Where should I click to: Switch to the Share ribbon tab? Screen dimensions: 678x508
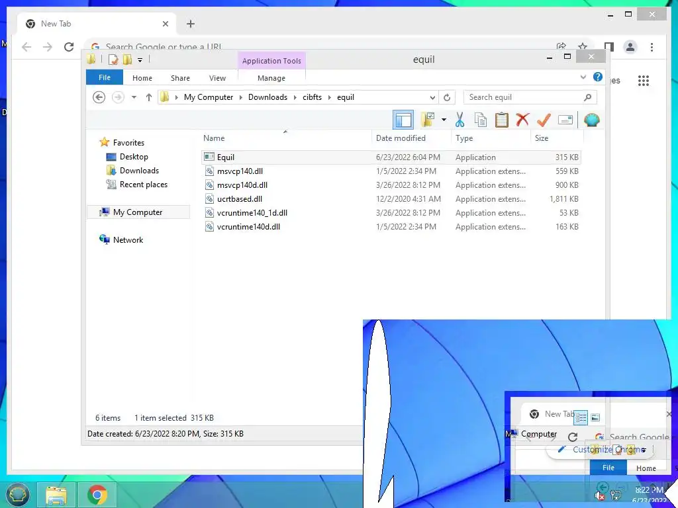coord(180,78)
